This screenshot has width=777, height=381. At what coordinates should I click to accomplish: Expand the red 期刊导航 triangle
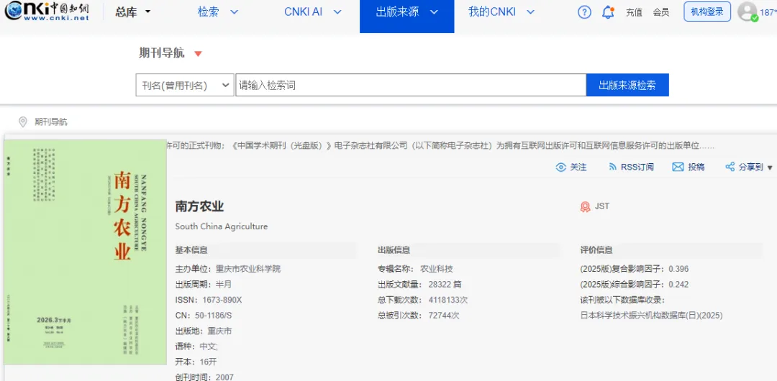tap(199, 53)
